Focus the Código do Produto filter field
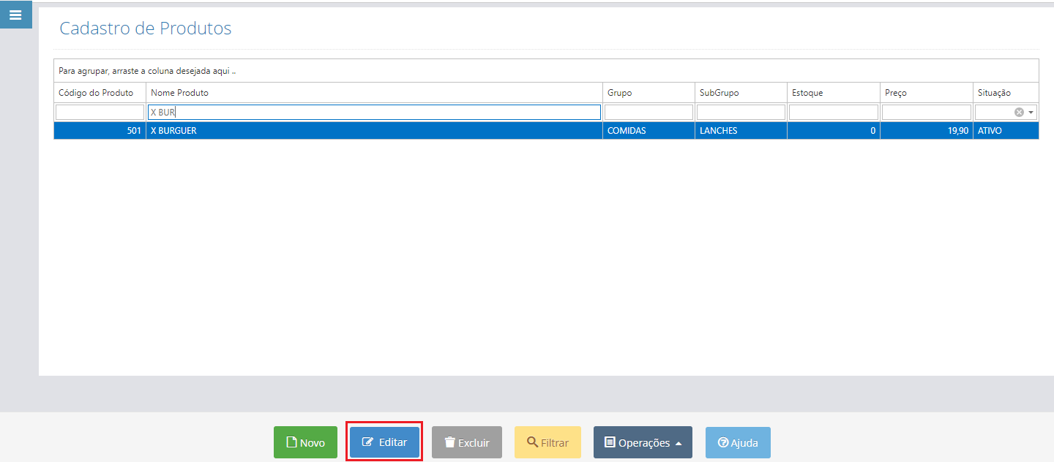Image resolution: width=1054 pixels, height=462 pixels. point(100,112)
